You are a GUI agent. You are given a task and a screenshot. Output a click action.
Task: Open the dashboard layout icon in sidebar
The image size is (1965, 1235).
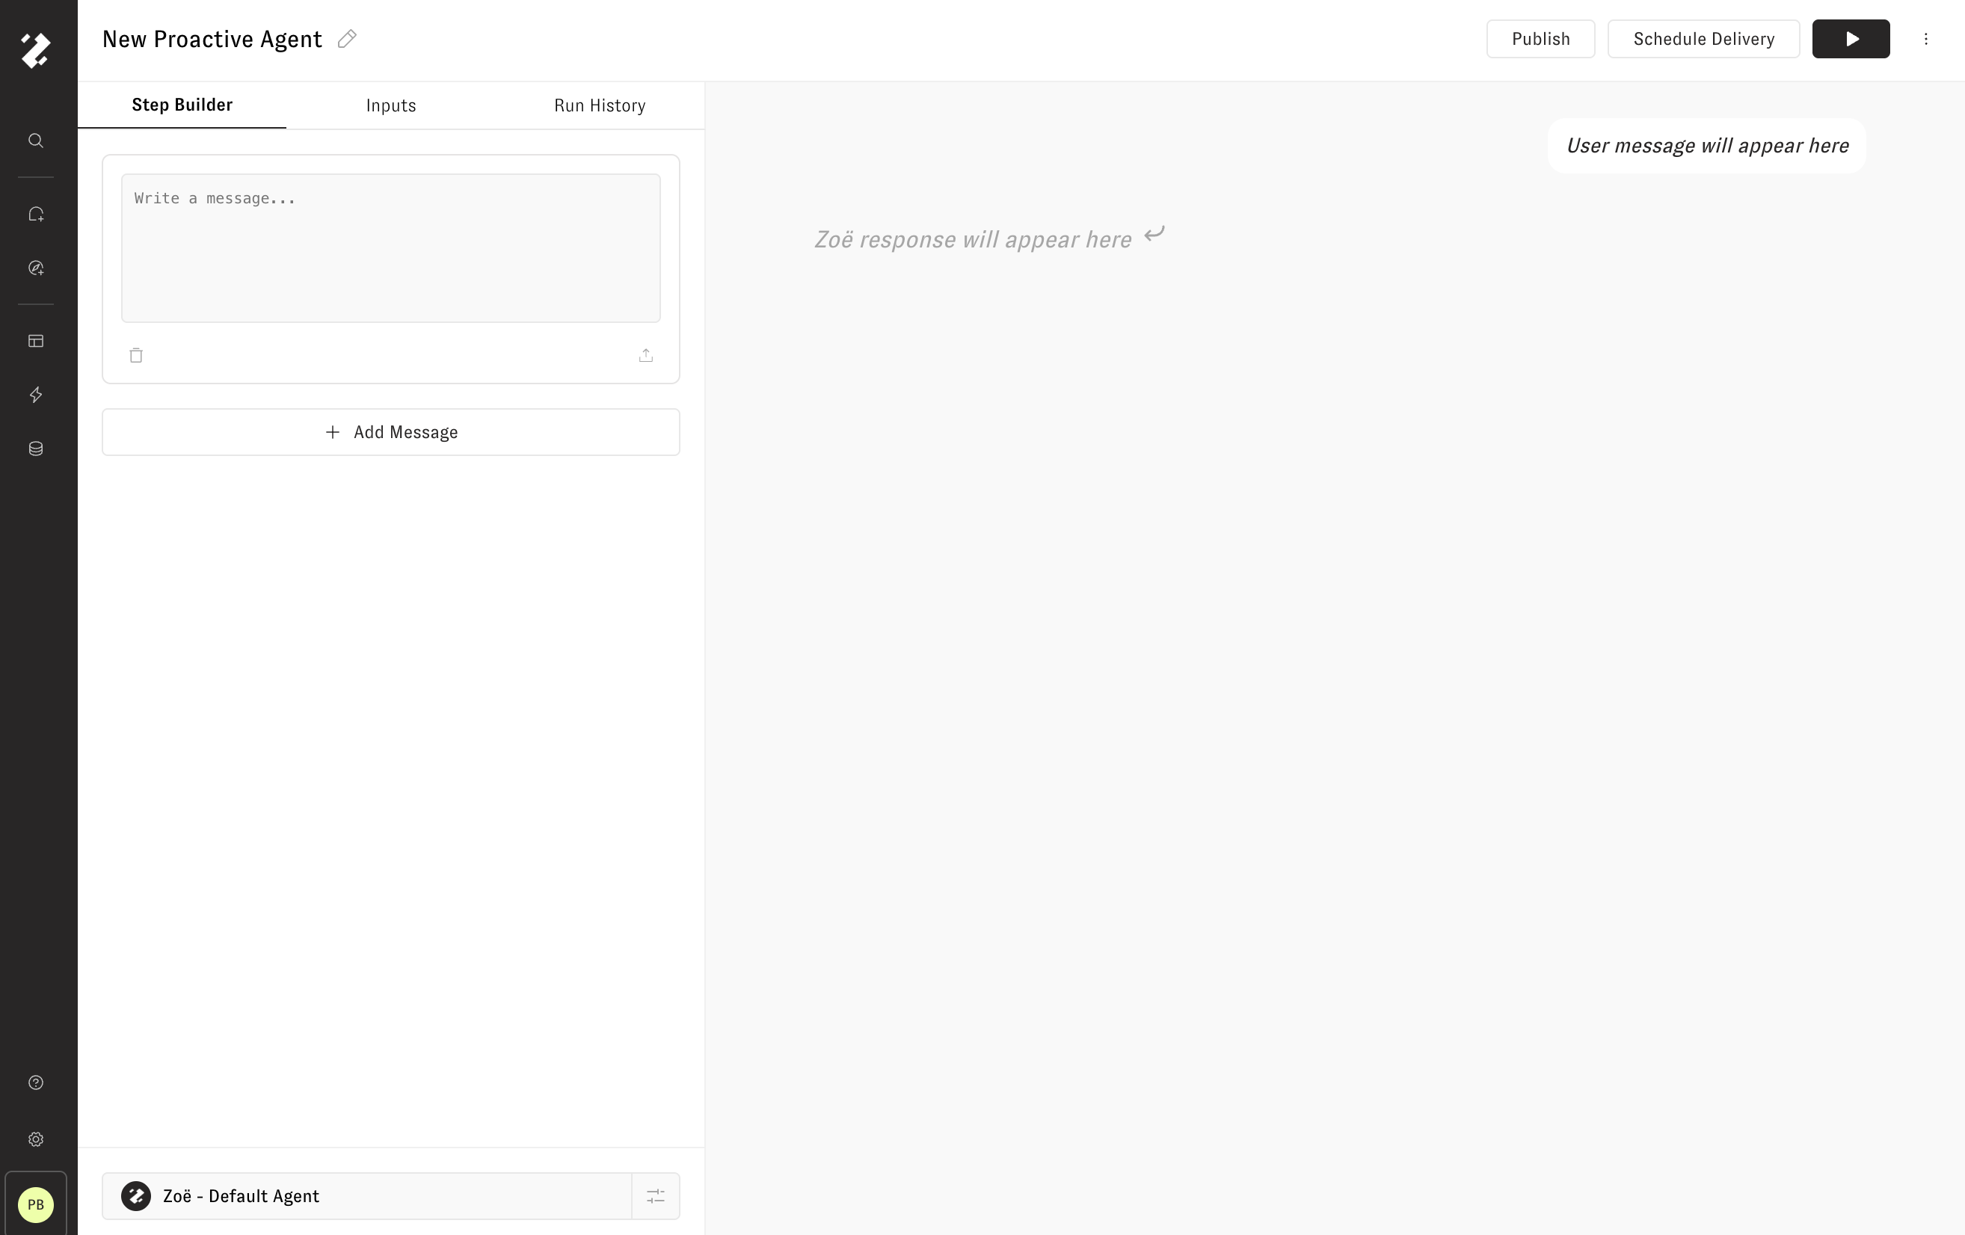[36, 341]
